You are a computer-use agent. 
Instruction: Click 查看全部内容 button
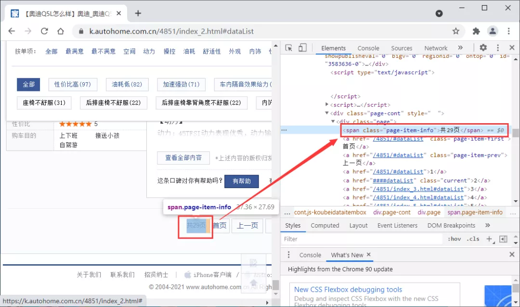tap(183, 158)
